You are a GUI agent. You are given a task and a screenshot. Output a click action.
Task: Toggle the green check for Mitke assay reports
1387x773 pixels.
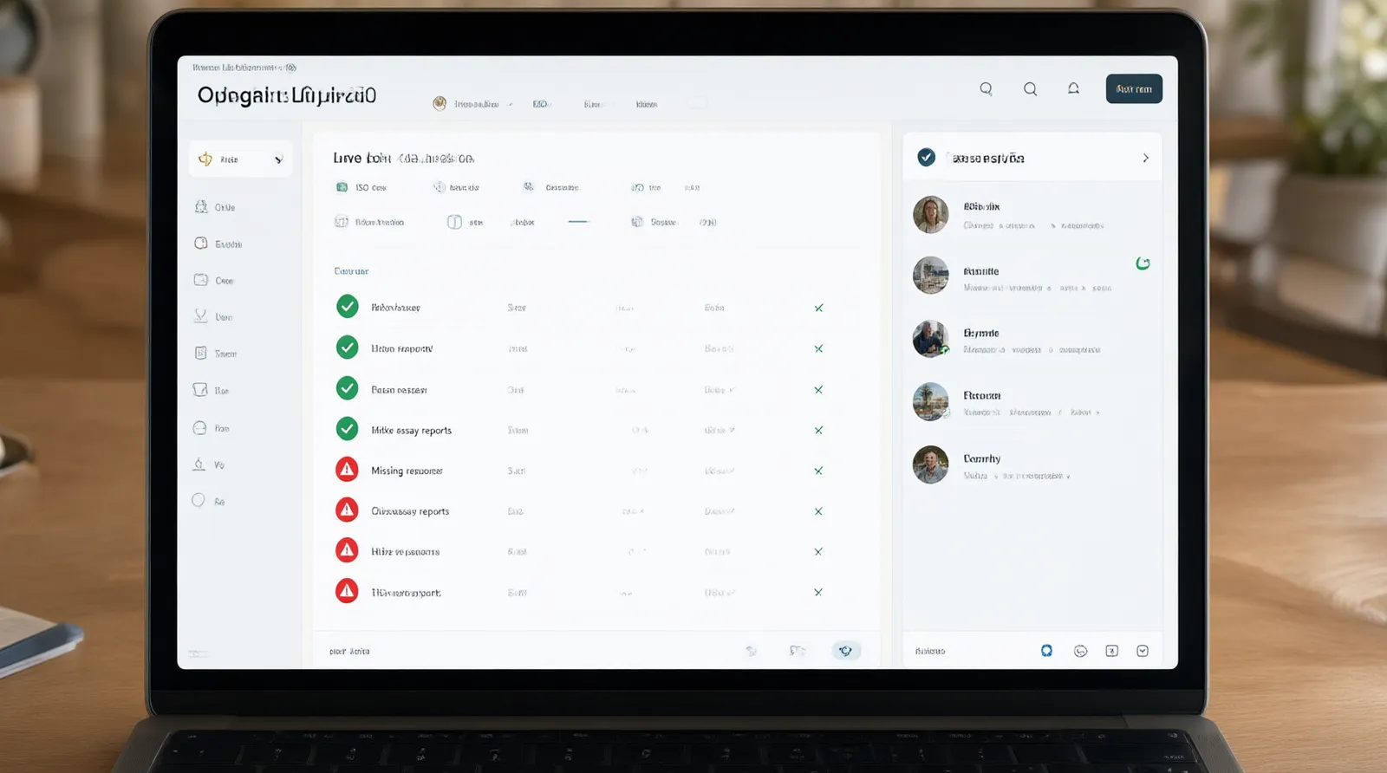coord(347,429)
